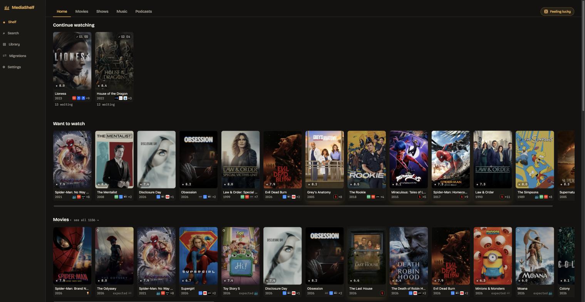Click the clock icon on Moana poster
The width and height of the screenshot is (585, 302).
click(x=518, y=230)
